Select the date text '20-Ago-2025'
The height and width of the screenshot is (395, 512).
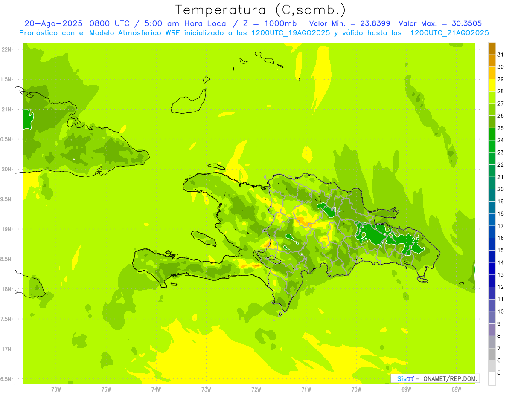pyautogui.click(x=54, y=23)
